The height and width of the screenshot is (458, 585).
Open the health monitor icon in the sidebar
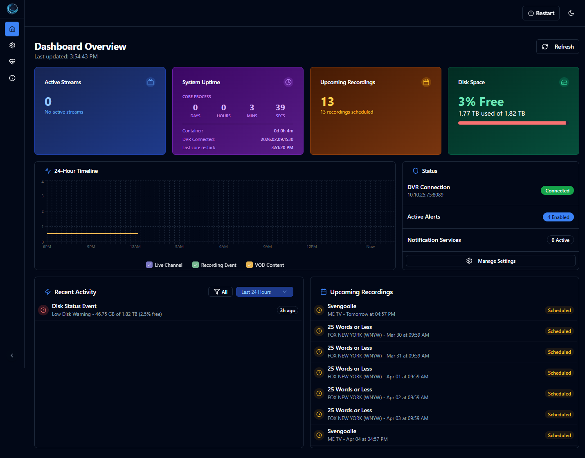pos(12,62)
